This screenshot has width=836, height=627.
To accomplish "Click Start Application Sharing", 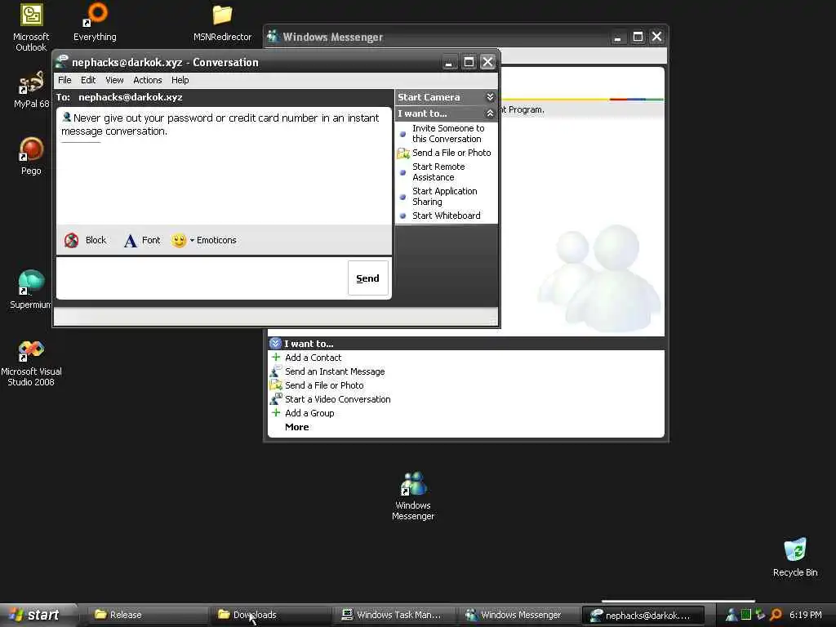I will pos(444,197).
